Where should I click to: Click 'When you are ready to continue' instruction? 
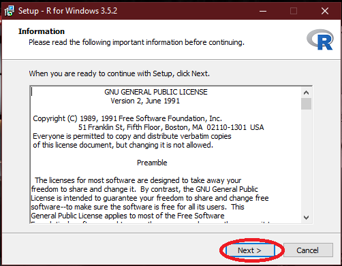(119, 73)
